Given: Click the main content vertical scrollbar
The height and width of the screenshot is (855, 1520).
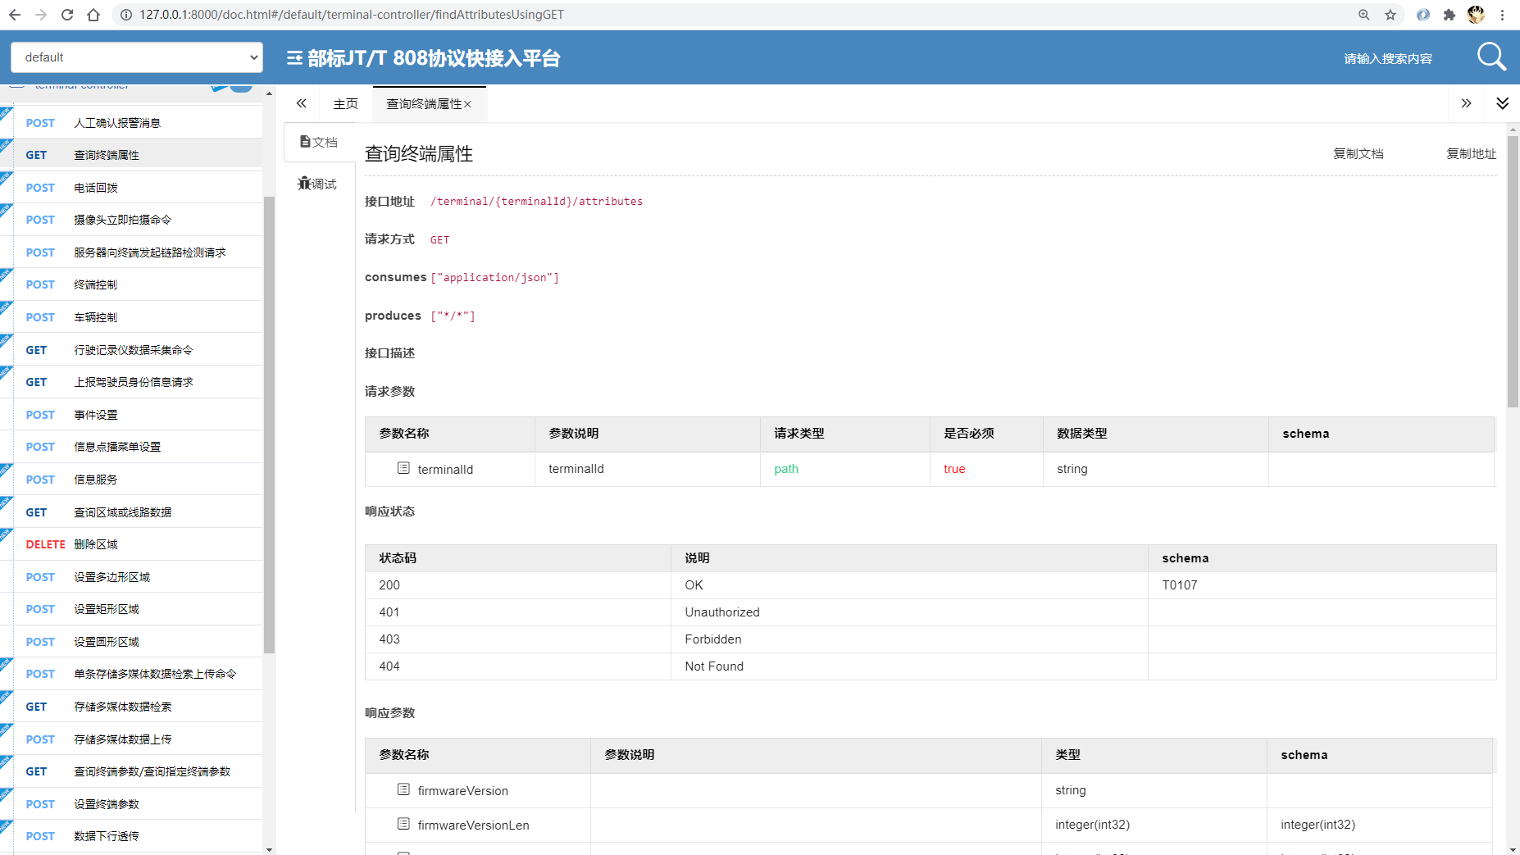Looking at the screenshot, I should click(x=1513, y=271).
